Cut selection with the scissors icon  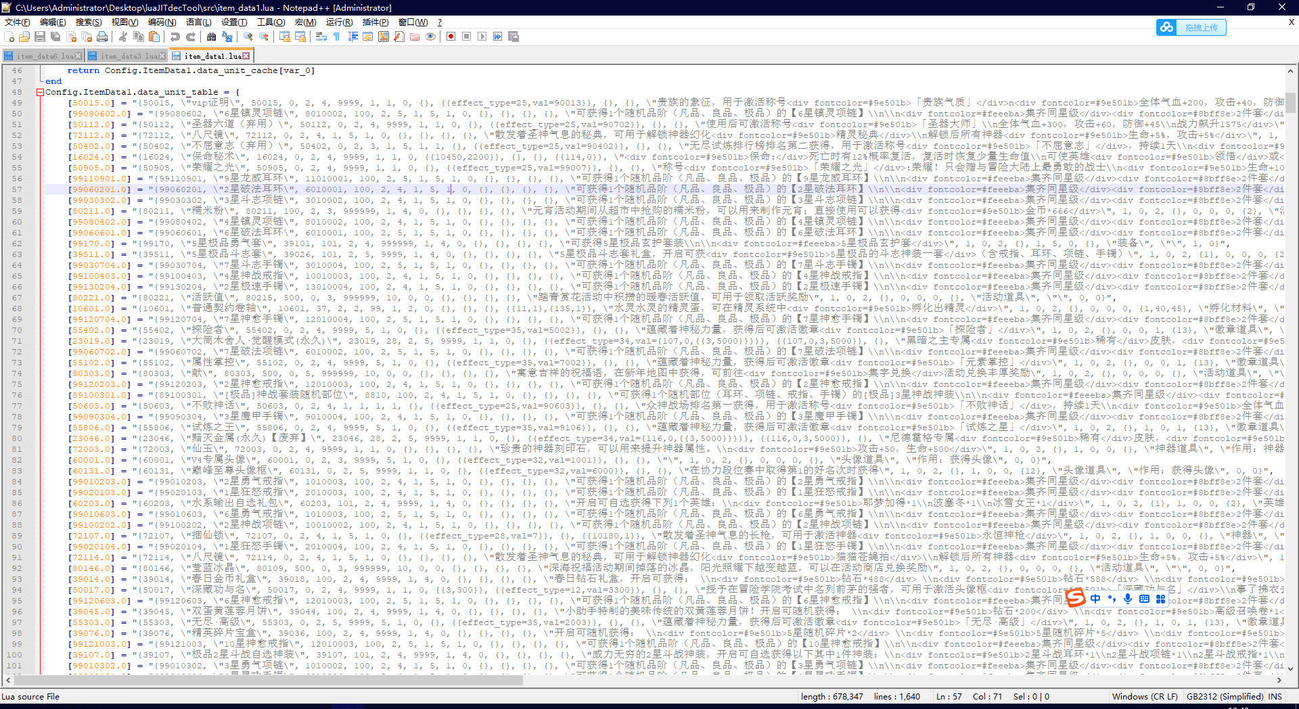click(123, 37)
